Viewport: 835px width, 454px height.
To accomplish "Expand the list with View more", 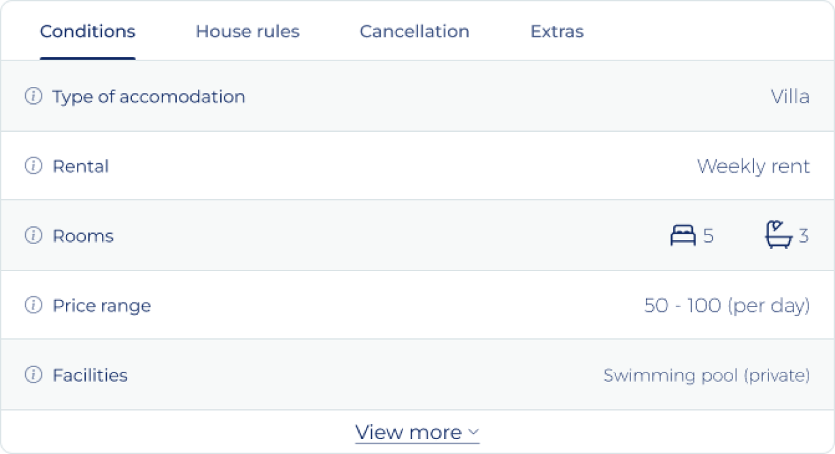I will 409,432.
